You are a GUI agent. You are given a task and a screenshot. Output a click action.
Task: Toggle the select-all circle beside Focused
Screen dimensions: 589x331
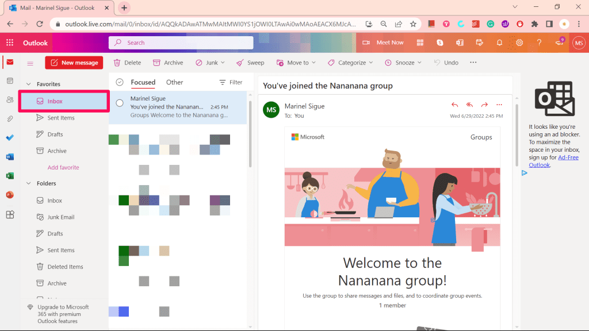coord(120,82)
